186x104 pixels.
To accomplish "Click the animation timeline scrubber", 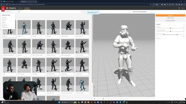I will (103, 99).
